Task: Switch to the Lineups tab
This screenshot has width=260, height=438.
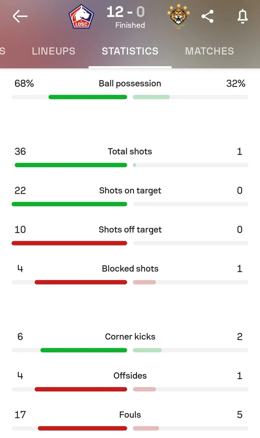Action: (x=54, y=51)
